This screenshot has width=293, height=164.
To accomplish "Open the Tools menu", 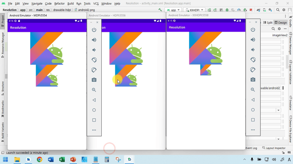I will pos(87,4).
